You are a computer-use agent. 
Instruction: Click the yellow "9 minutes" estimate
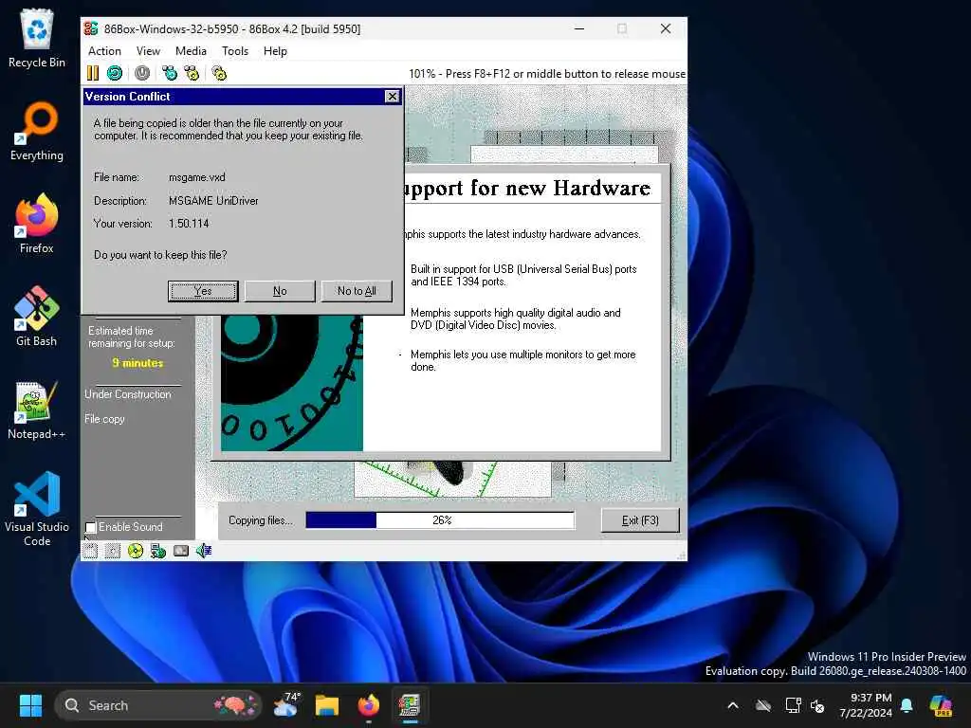(137, 363)
